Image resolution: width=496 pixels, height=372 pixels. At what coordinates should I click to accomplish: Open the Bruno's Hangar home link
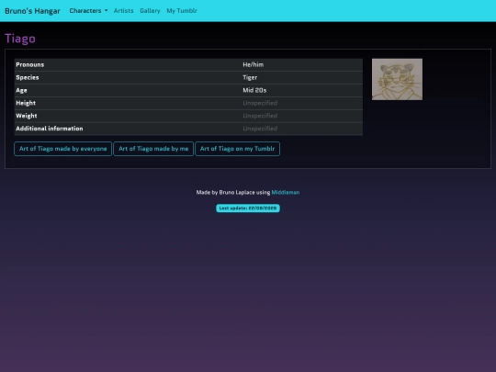click(32, 11)
